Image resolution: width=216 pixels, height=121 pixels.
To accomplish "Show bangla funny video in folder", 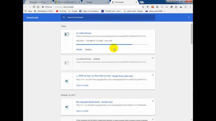I will point(82,85).
